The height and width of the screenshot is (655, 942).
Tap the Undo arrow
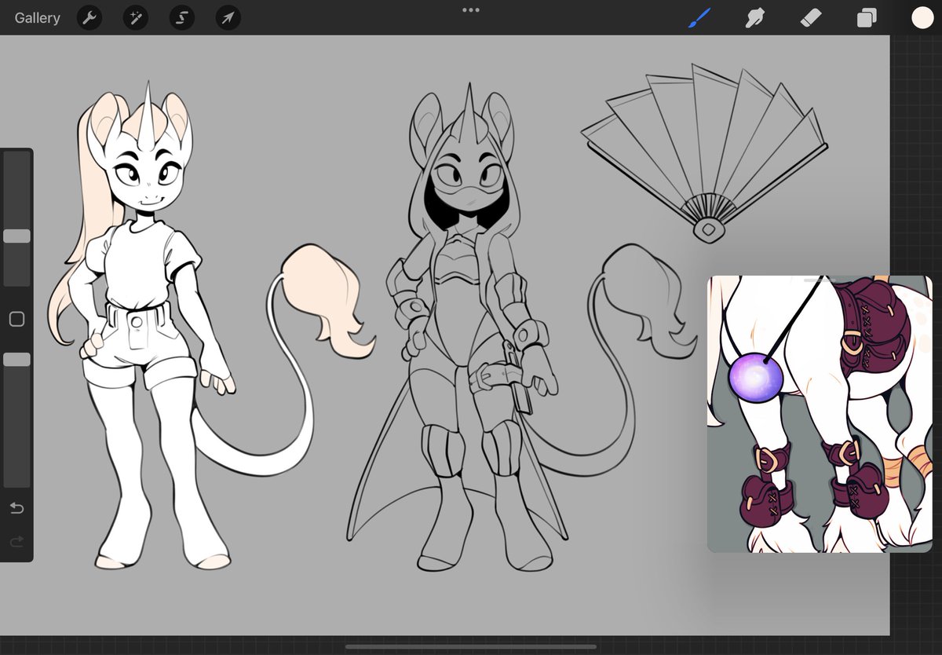tap(16, 508)
